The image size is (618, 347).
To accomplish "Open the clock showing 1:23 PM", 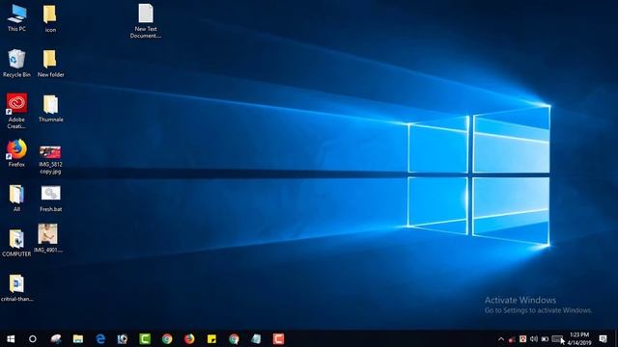I will [x=579, y=338].
